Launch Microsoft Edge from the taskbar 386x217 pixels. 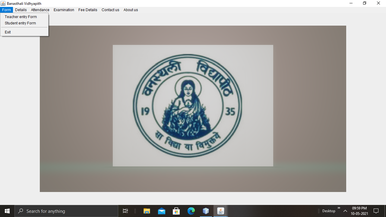pyautogui.click(x=191, y=211)
